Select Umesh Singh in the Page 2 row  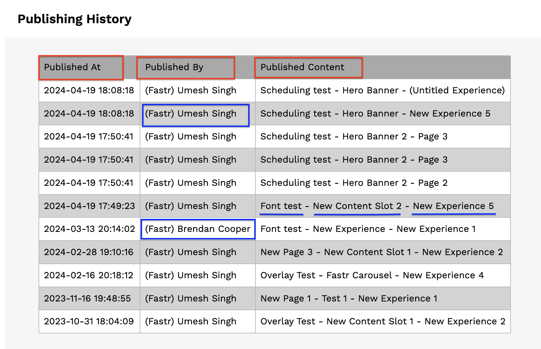(x=191, y=183)
